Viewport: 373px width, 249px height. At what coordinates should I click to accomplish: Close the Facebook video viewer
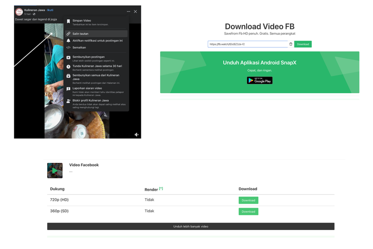[x=135, y=11]
